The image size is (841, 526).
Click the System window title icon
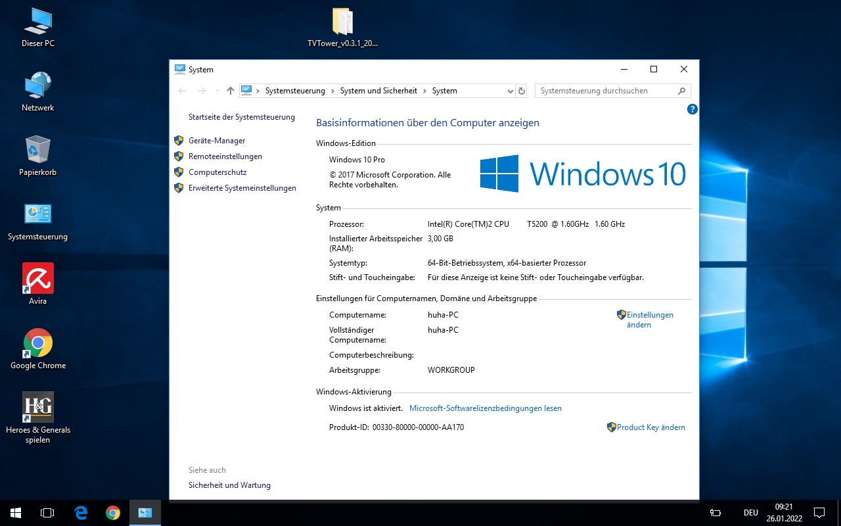tap(180, 69)
